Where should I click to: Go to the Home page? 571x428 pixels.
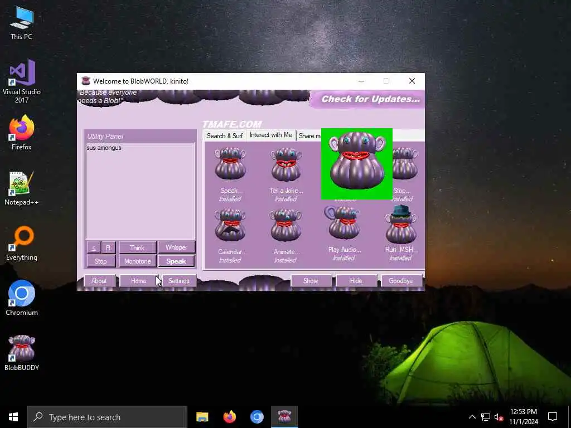[138, 281]
